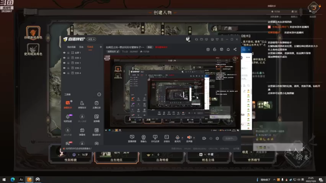Expand the microphone options arrow
Viewport: 326px width, 183px height.
(x=182, y=137)
